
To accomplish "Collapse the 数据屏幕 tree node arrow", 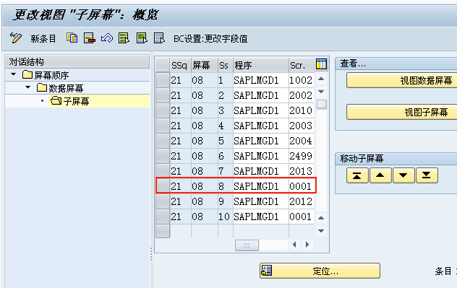I will pos(28,87).
